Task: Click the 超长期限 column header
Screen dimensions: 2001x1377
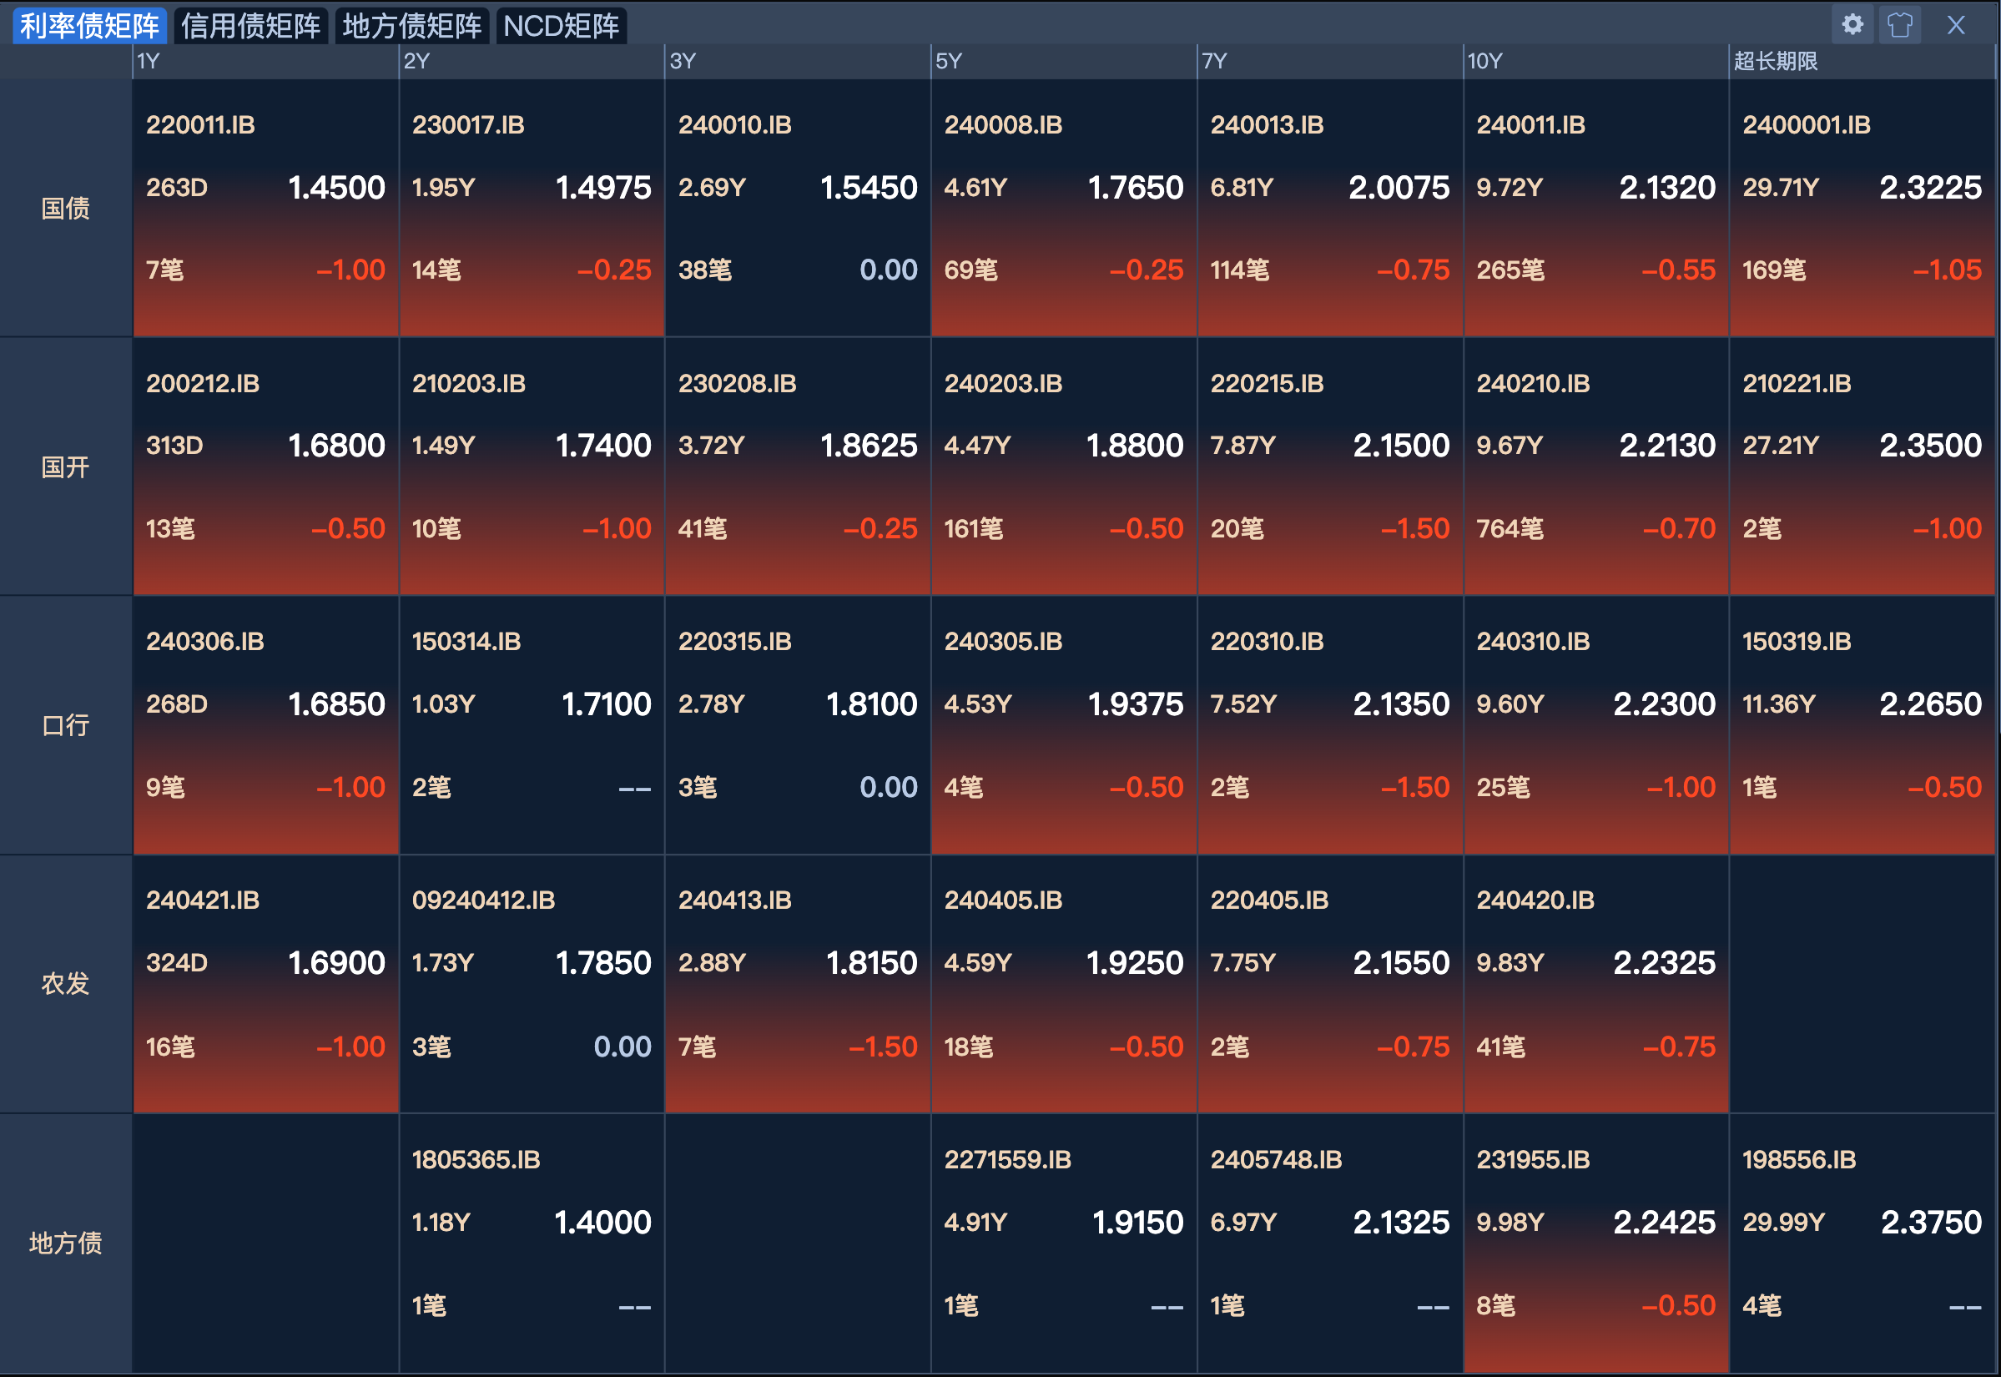Action: click(1775, 61)
